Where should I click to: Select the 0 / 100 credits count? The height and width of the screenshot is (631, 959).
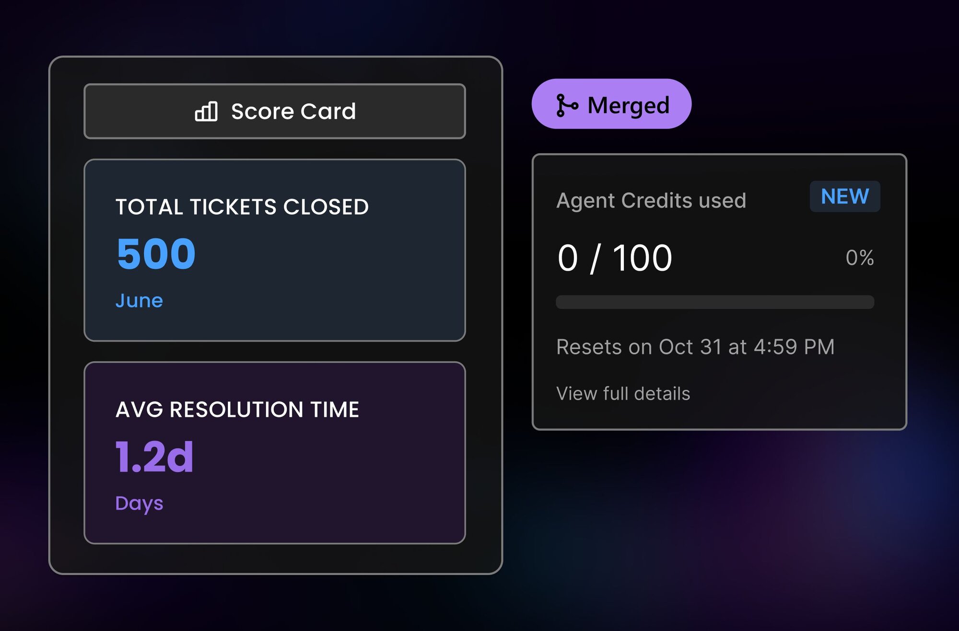[x=614, y=258]
